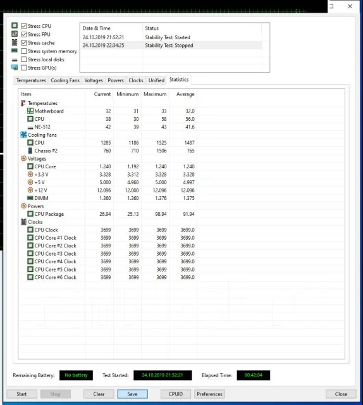Click the Clocks group icon
This screenshot has width=363, height=405.
[x=23, y=222]
